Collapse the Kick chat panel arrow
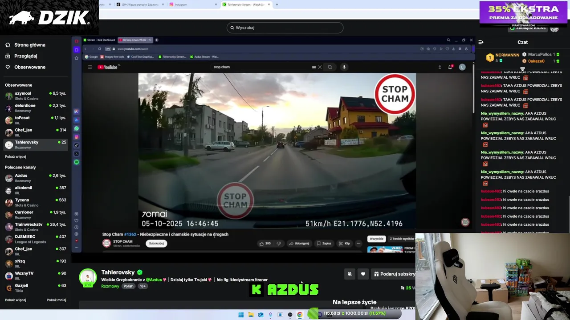The width and height of the screenshot is (570, 320). click(481, 42)
